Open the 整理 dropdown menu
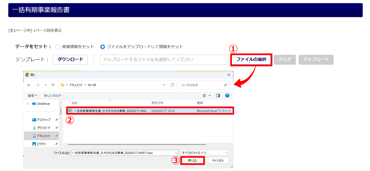370x171 pixels. 32,95
